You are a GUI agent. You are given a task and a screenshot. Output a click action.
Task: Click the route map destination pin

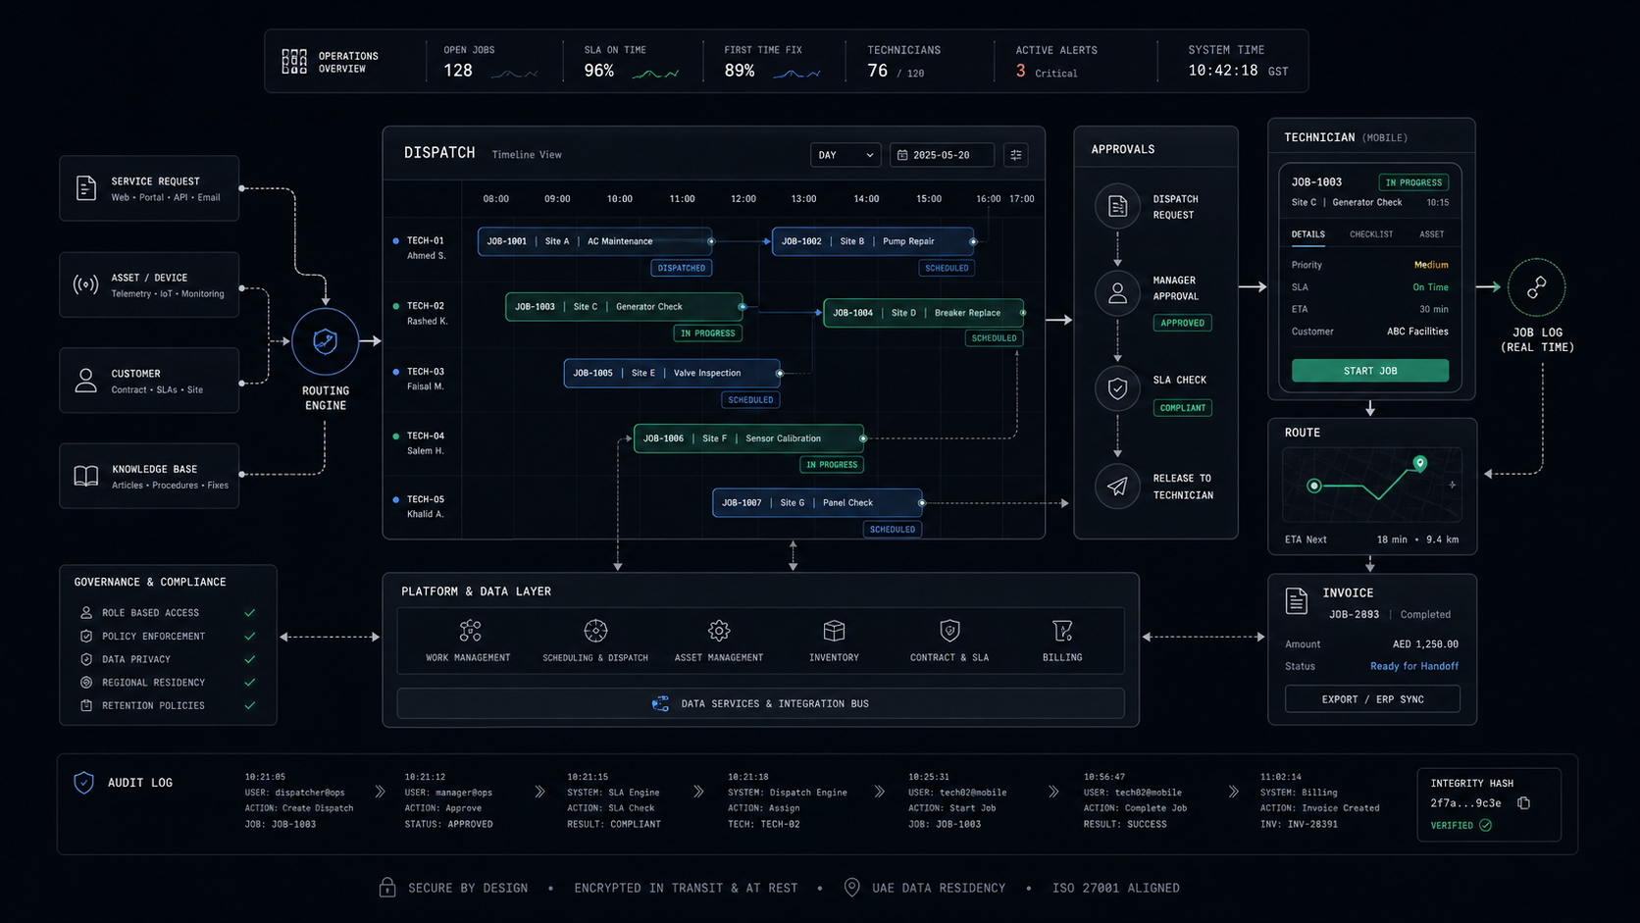(1419, 462)
